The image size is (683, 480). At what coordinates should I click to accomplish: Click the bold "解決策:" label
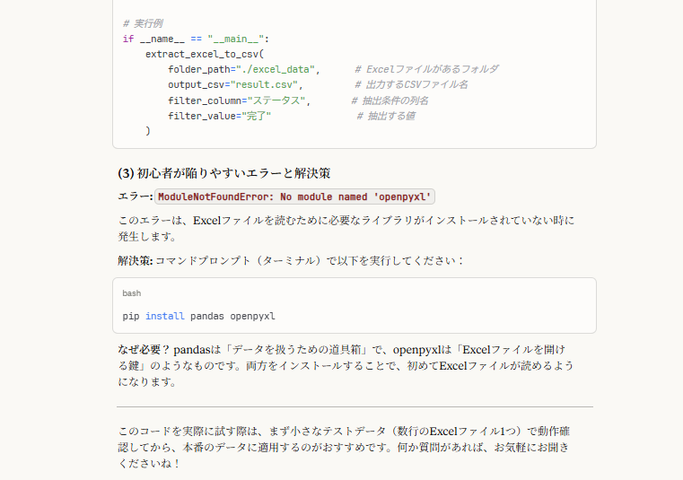135,260
